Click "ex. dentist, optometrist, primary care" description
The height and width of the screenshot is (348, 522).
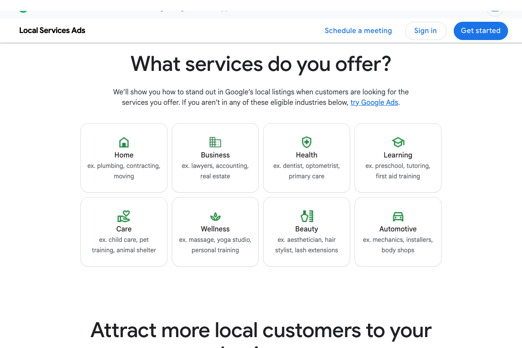[x=307, y=171]
